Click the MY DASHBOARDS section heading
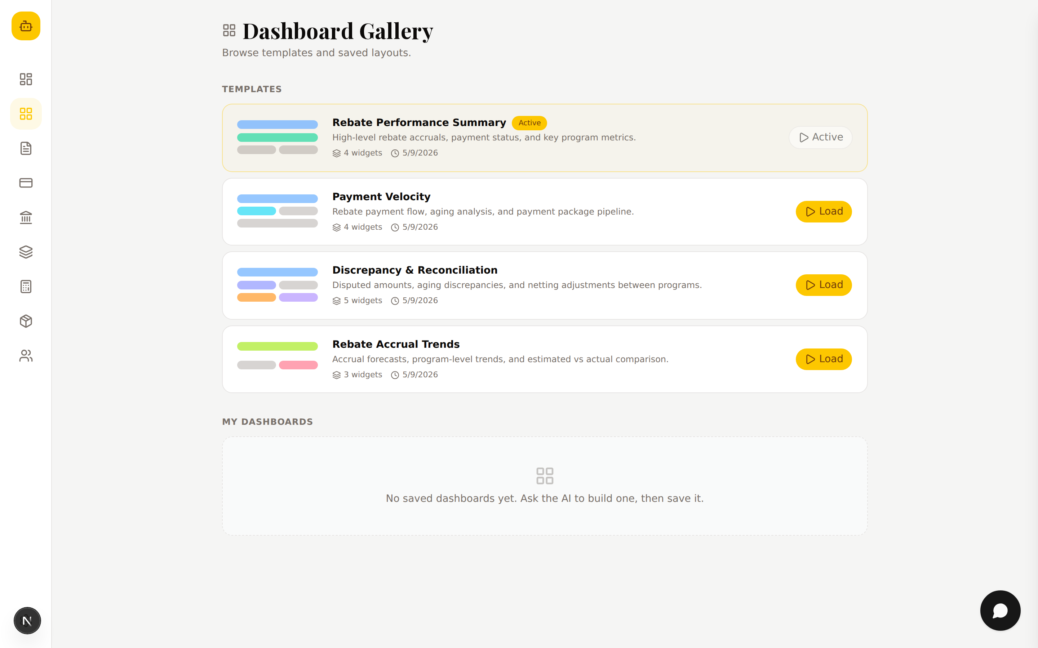 point(267,422)
